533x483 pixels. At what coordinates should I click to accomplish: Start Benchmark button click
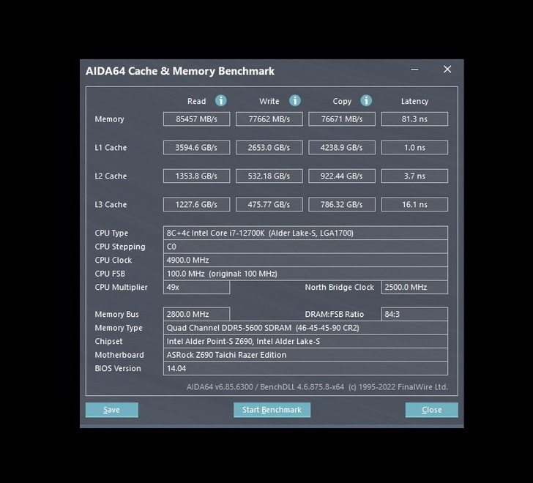[x=272, y=410]
